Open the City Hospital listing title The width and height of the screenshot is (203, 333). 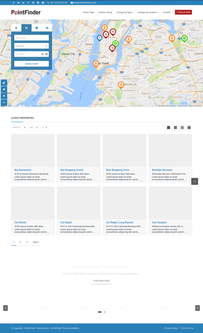pyautogui.click(x=159, y=222)
